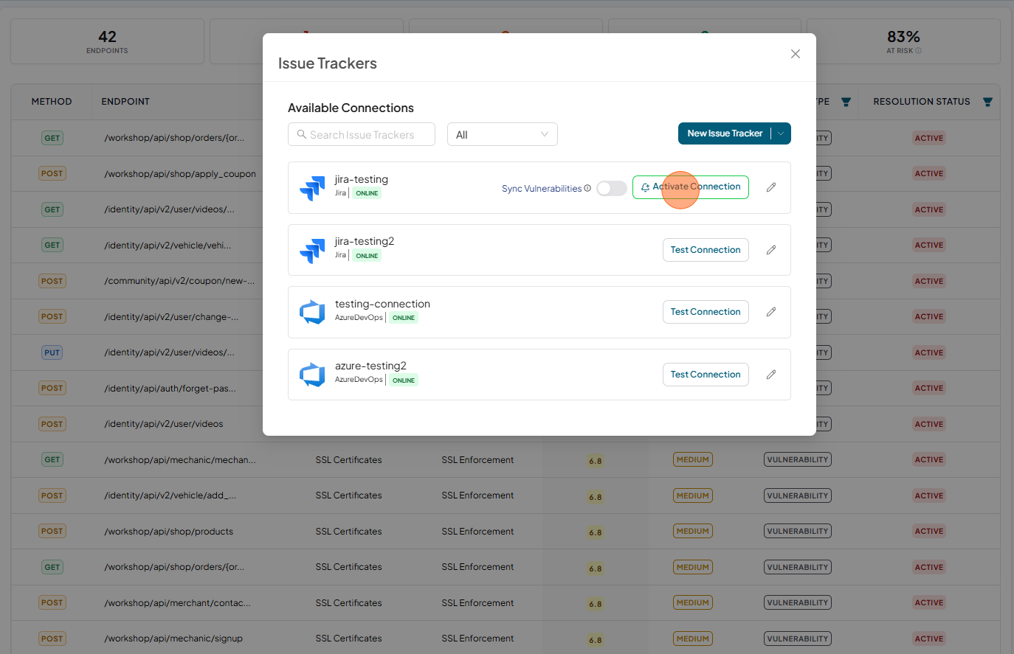Edit testing-connection with the pencil icon
Viewport: 1014px width, 654px height.
[771, 312]
